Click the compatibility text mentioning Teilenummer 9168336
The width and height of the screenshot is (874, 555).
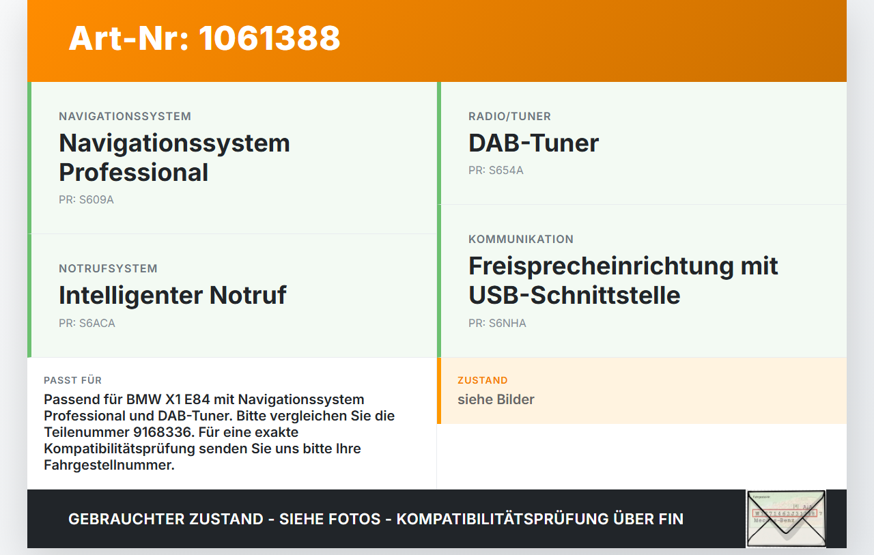tap(219, 432)
